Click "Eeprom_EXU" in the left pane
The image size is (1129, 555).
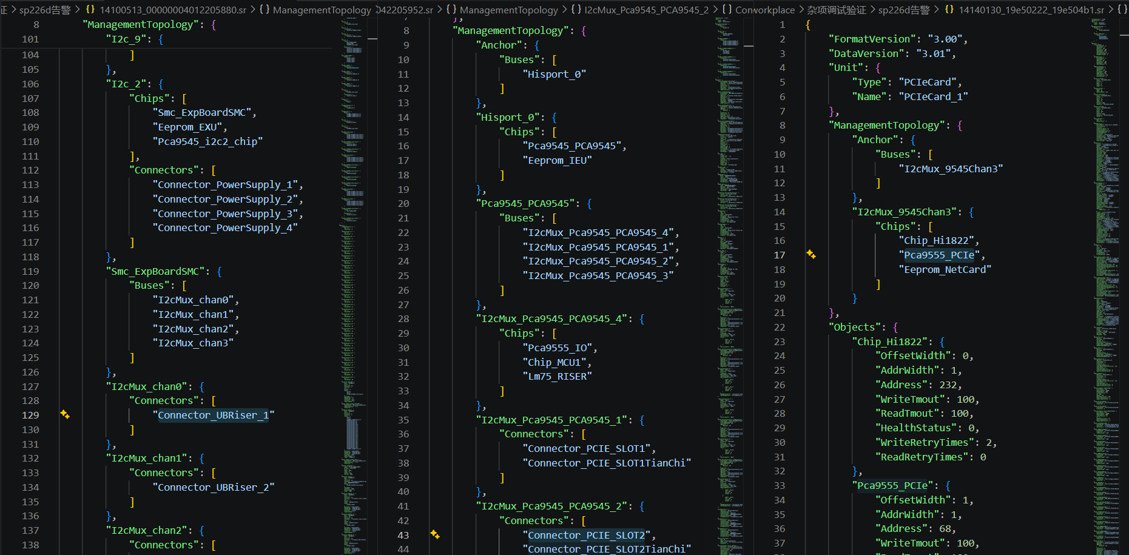click(187, 127)
